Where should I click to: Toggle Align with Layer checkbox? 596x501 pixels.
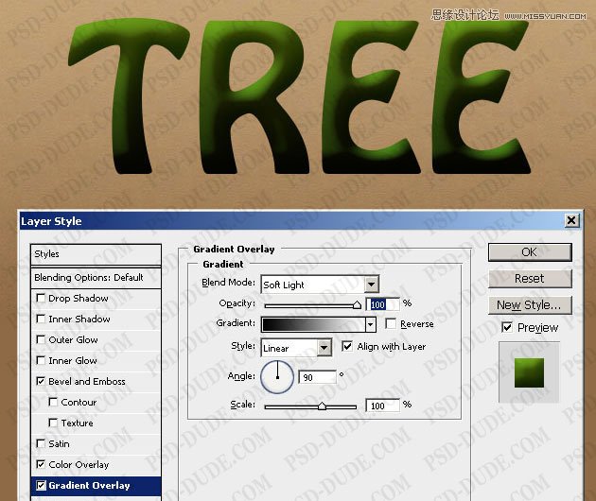click(347, 346)
